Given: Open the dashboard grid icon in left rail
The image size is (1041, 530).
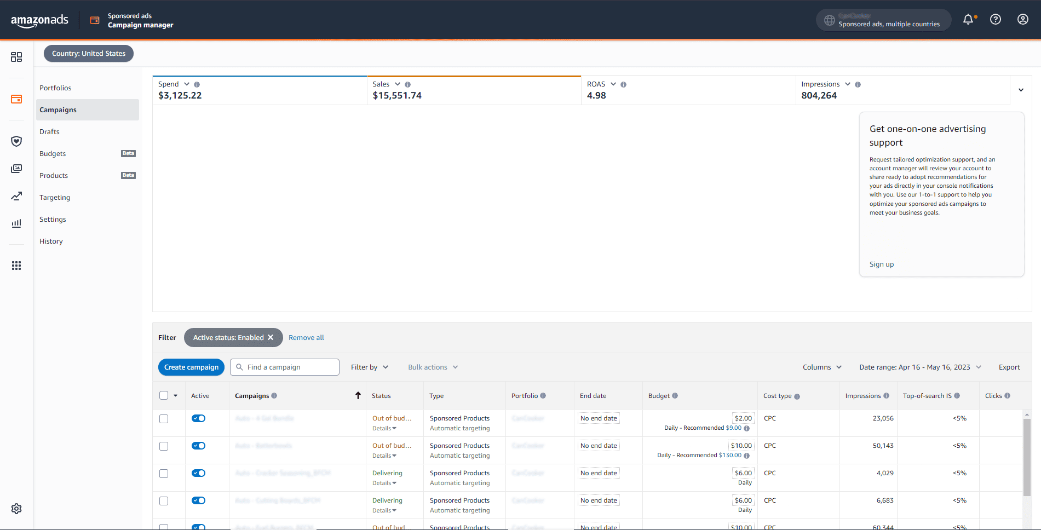Looking at the screenshot, I should pyautogui.click(x=16, y=57).
